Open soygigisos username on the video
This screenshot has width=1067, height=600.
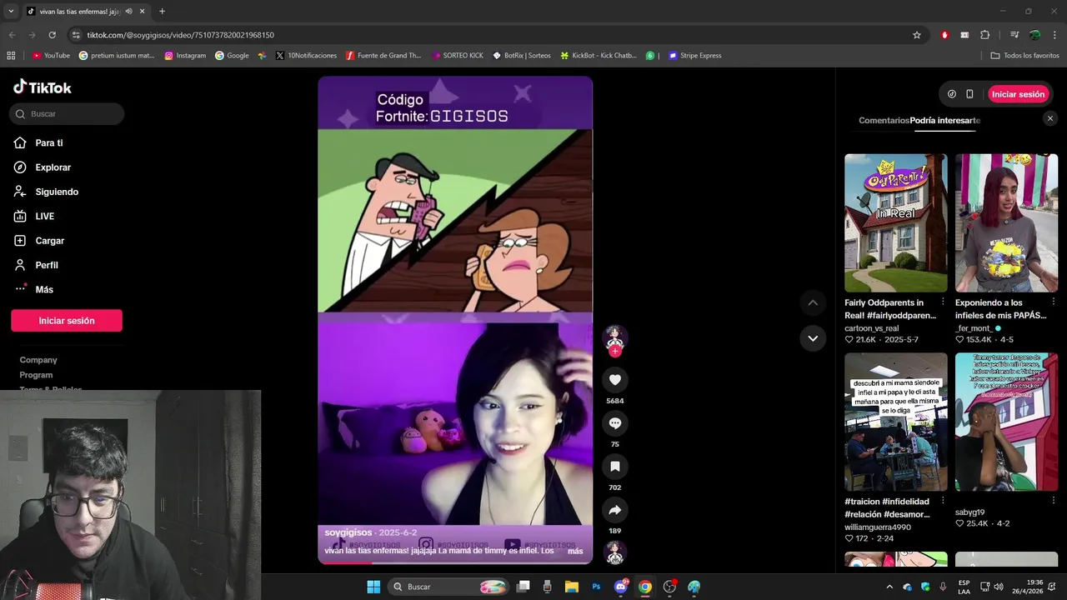click(x=348, y=532)
